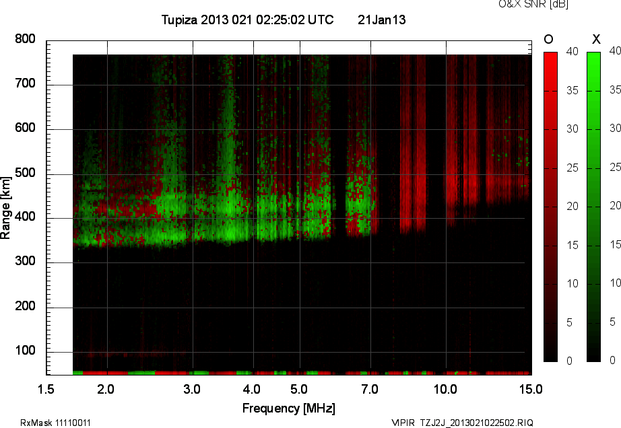Click the 40 label on the O colorbar
The width and height of the screenshot is (621, 428).
coord(573,51)
